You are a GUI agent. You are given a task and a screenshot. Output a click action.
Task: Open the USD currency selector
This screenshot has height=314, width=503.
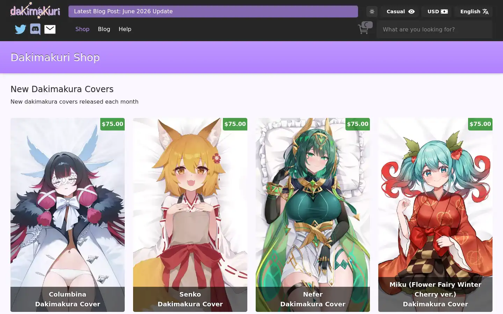click(x=437, y=12)
